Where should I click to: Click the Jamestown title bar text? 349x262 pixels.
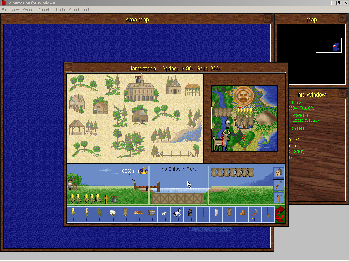coord(176,68)
